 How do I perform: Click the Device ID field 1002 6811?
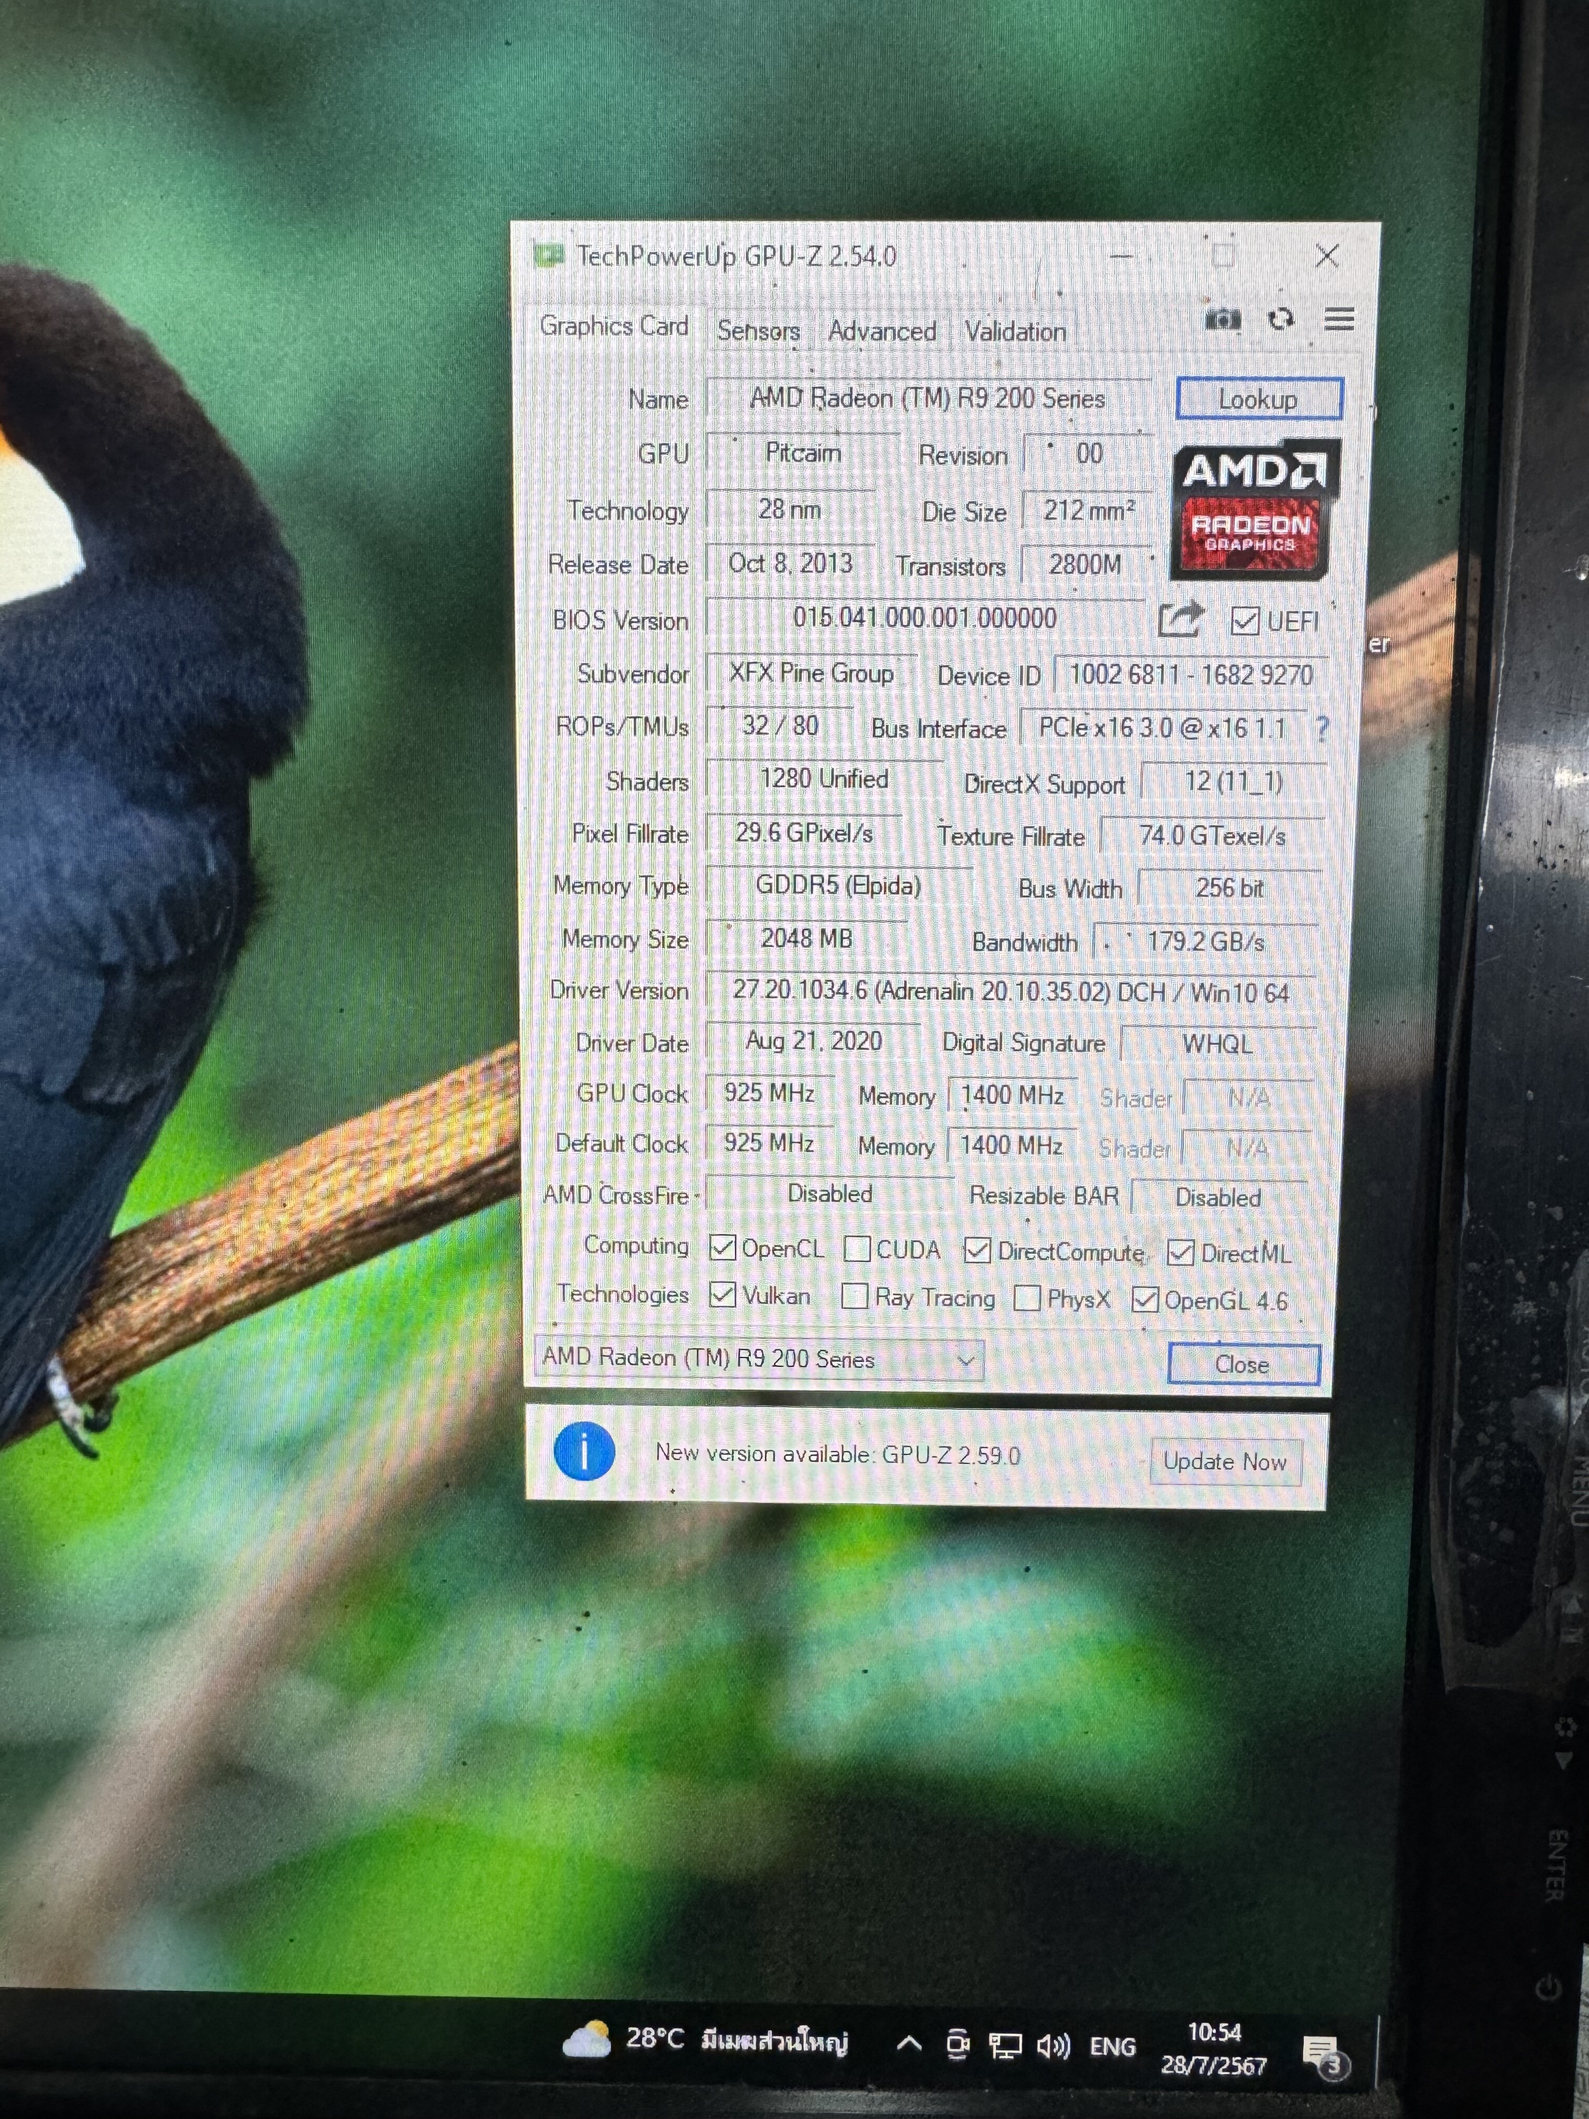point(1191,674)
